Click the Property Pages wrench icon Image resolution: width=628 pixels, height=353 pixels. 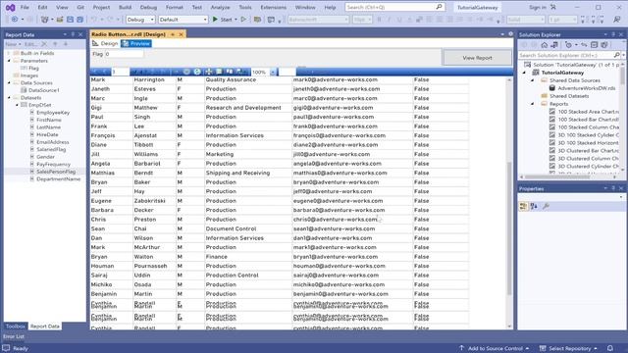546,206
